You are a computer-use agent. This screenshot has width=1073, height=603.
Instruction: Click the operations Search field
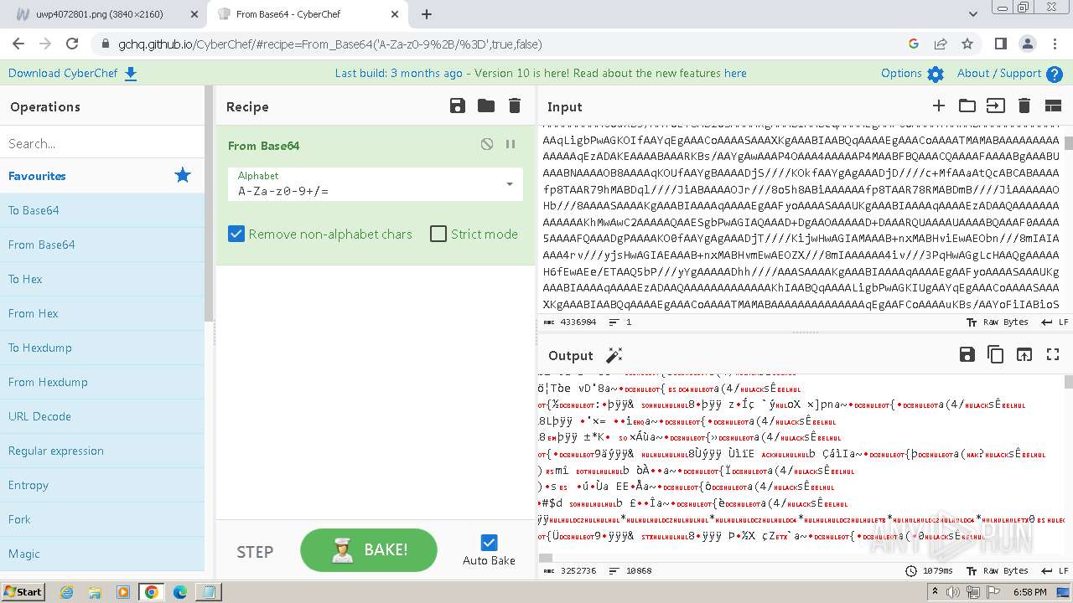coord(102,143)
